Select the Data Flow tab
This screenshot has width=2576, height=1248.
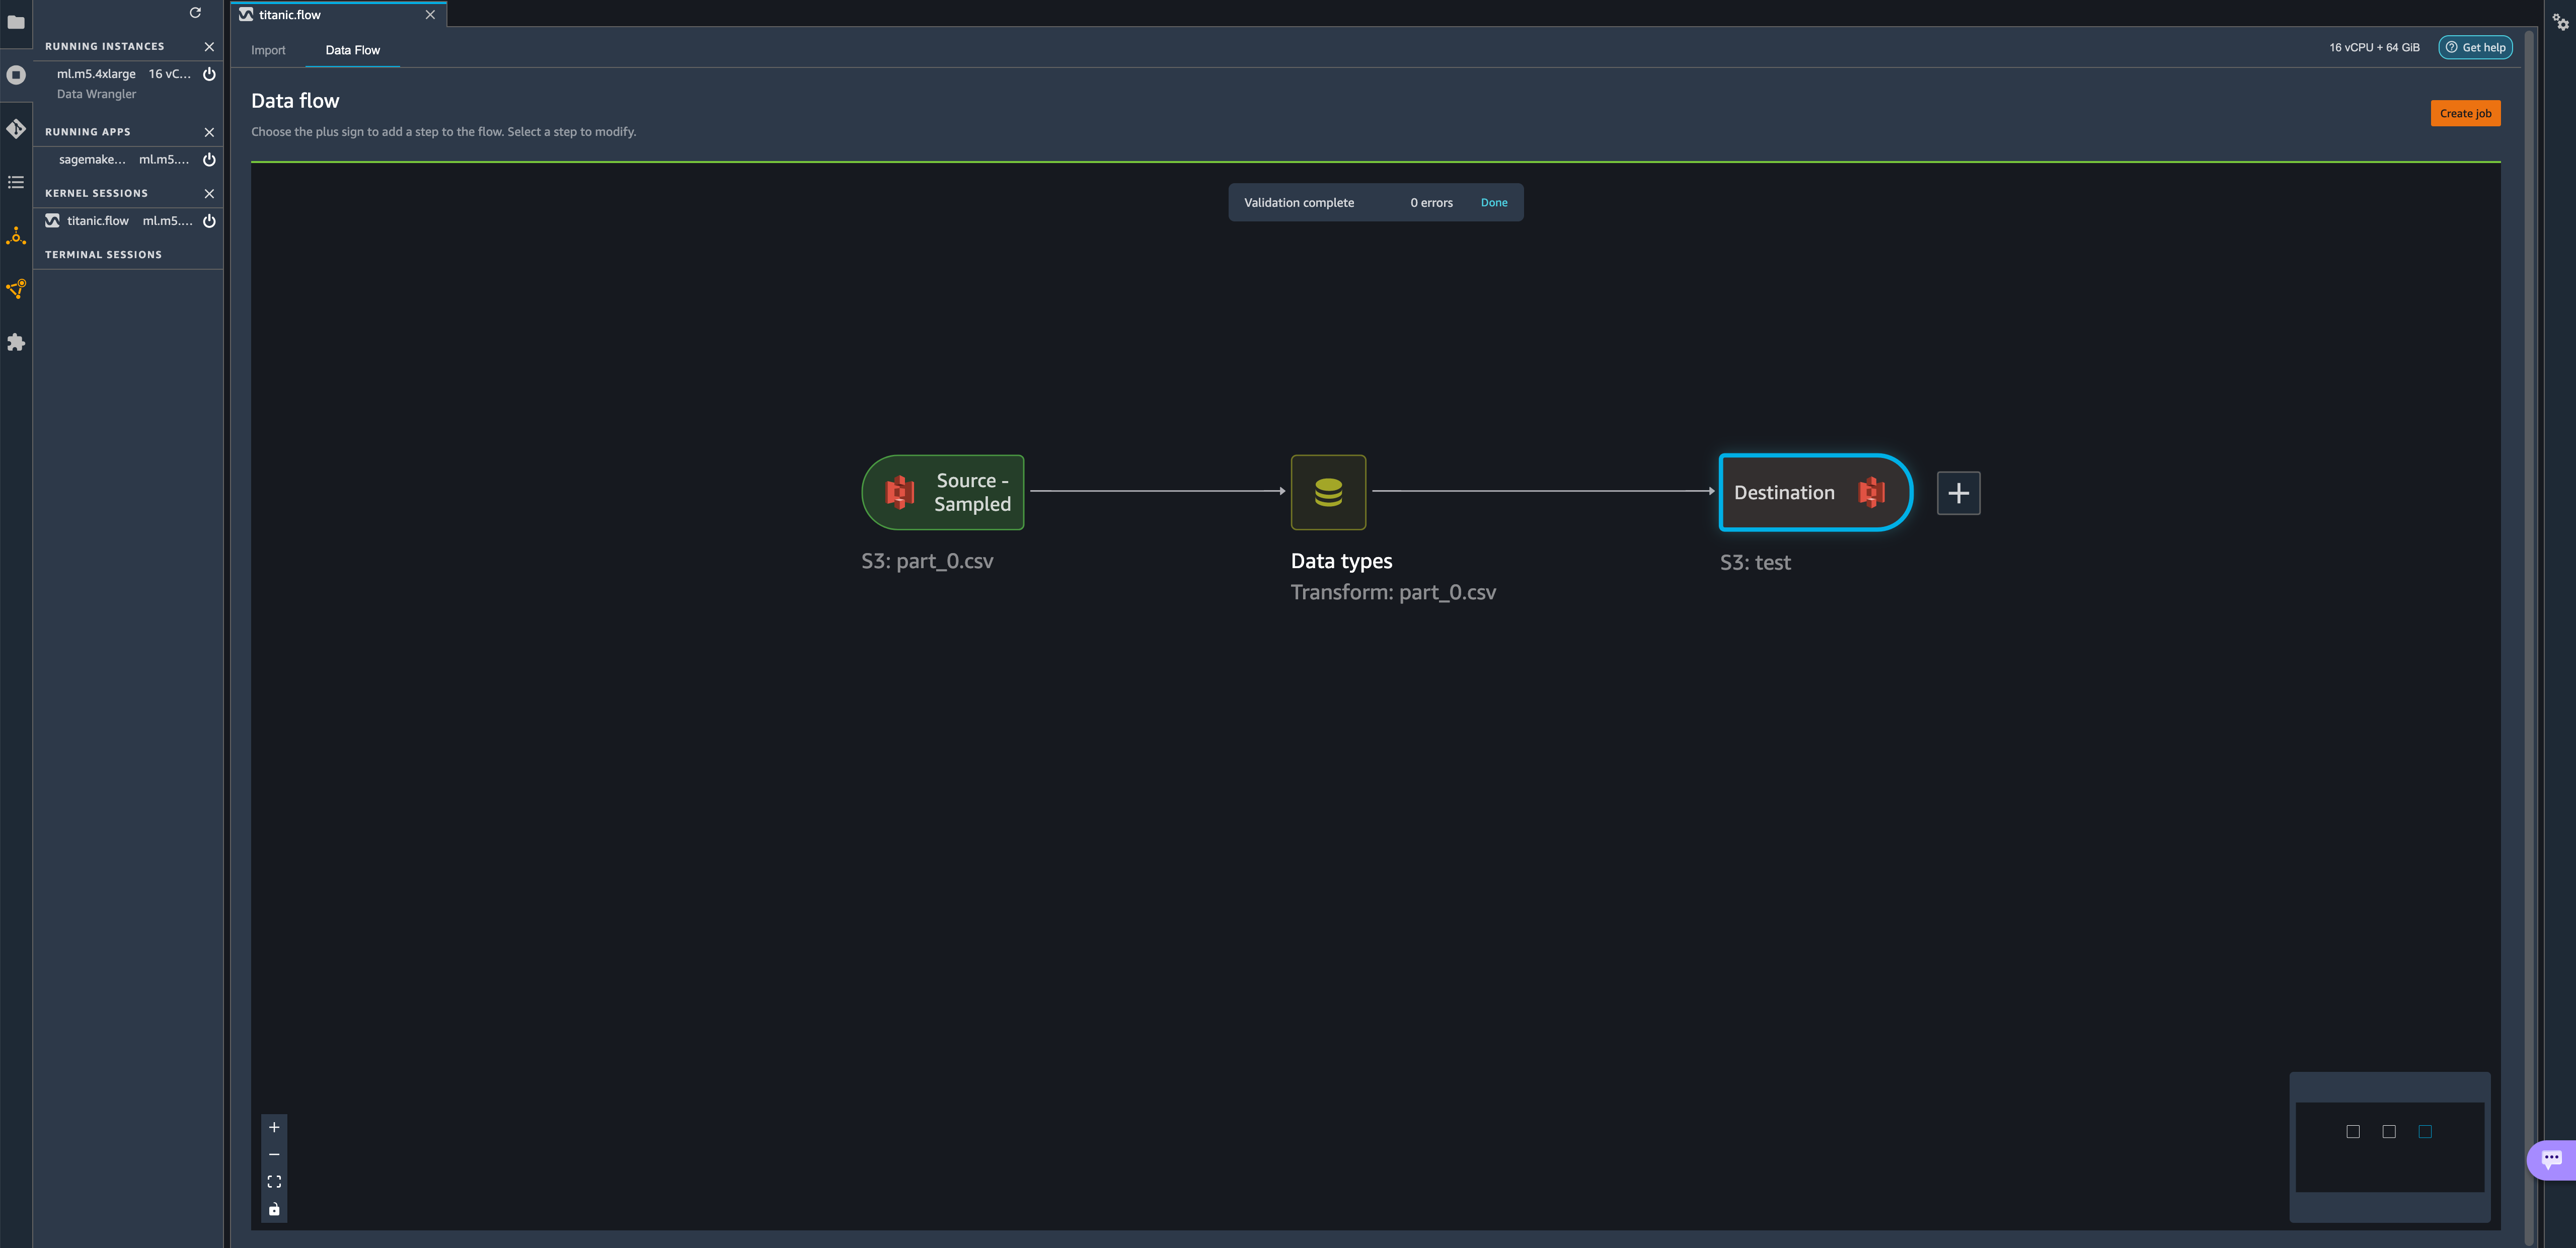pyautogui.click(x=352, y=50)
